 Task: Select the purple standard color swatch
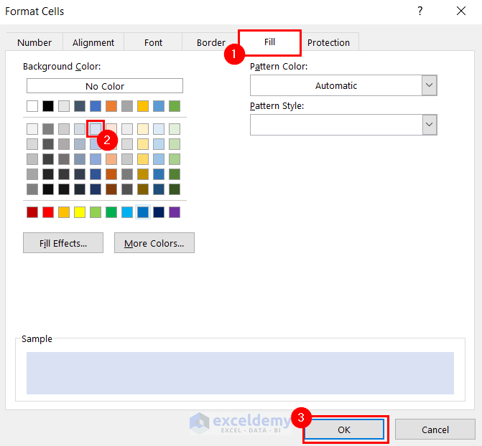coord(175,212)
